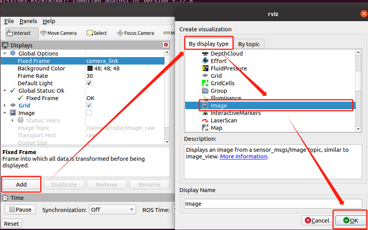Click the Grid display icon in Displays

point(13,106)
